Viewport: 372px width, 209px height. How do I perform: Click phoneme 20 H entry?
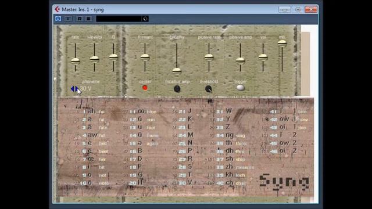point(136,183)
